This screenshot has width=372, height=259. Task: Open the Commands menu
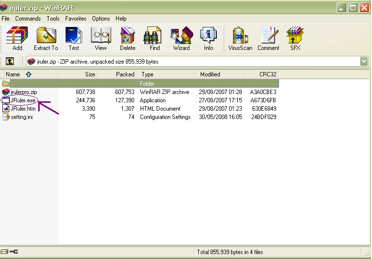point(28,19)
